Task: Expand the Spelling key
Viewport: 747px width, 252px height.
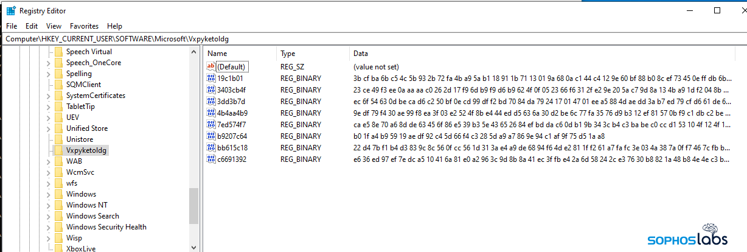Action: tap(49, 74)
